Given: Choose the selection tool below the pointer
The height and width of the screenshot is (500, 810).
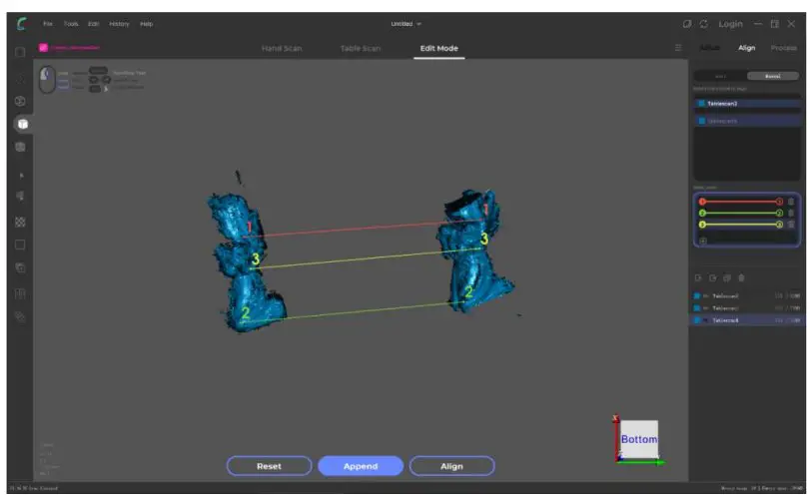Looking at the screenshot, I should point(20,196).
